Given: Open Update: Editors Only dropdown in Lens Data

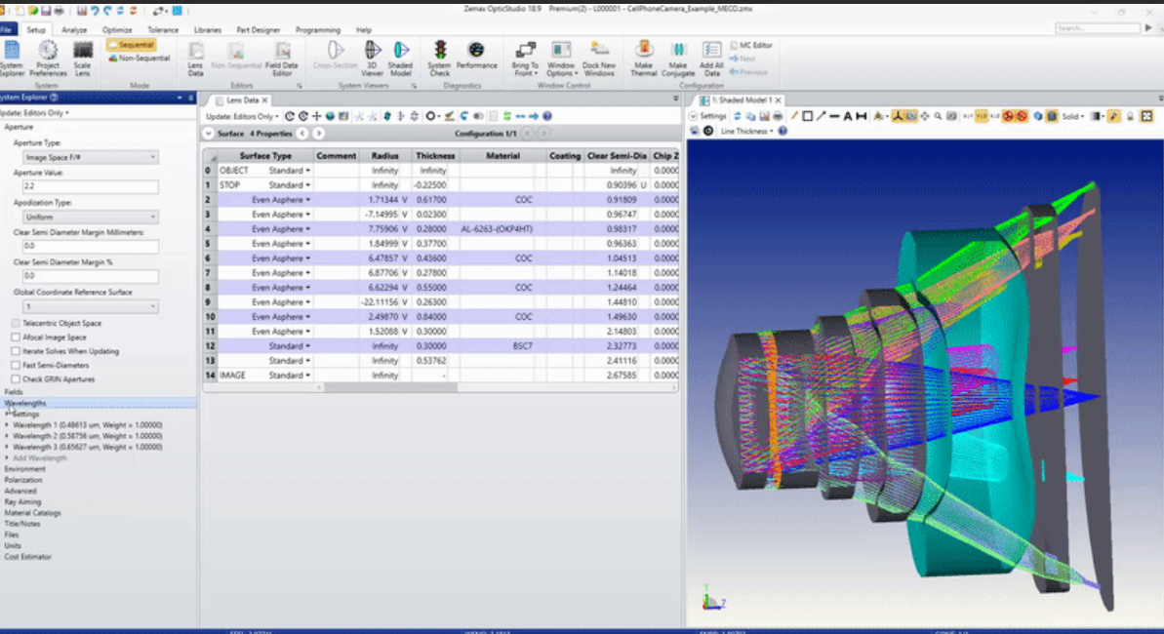Looking at the screenshot, I should (242, 116).
